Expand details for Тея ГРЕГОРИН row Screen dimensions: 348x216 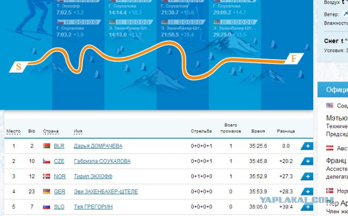click(x=307, y=207)
